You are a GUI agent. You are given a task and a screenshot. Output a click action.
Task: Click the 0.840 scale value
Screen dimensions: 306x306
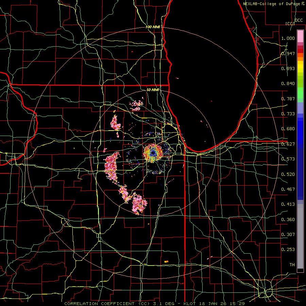coord(288,84)
